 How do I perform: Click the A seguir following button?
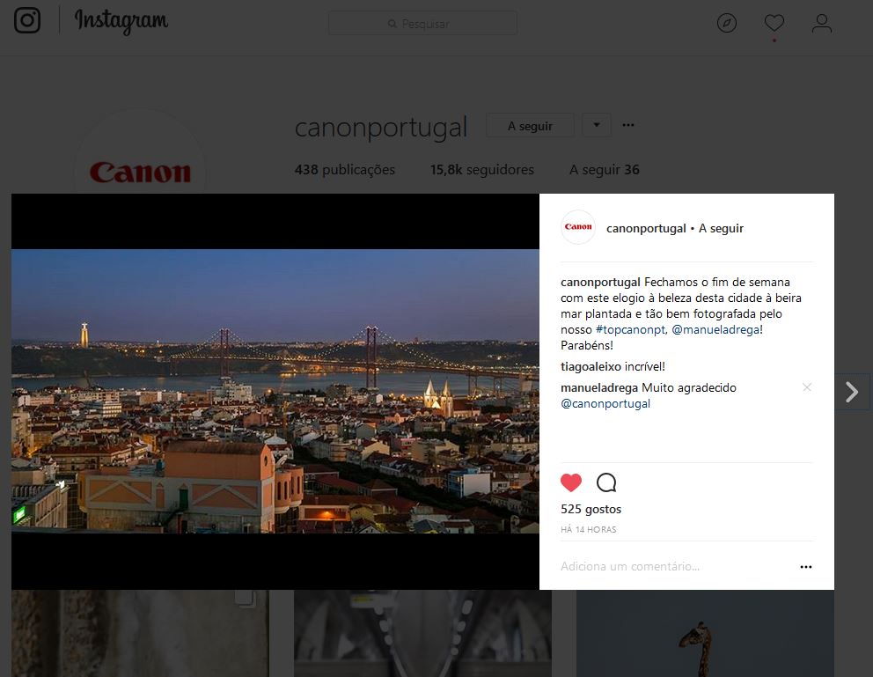pos(530,126)
